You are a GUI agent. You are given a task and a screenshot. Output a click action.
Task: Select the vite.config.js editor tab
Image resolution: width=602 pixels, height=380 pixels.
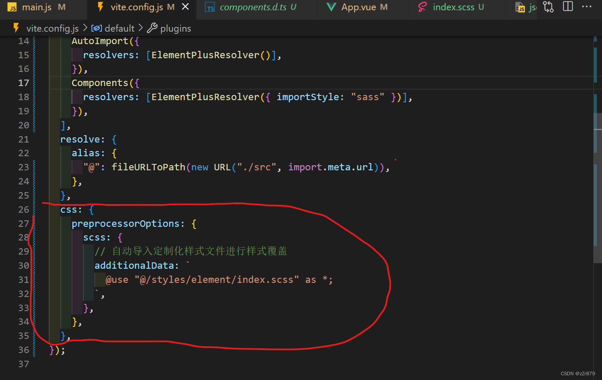pos(143,7)
